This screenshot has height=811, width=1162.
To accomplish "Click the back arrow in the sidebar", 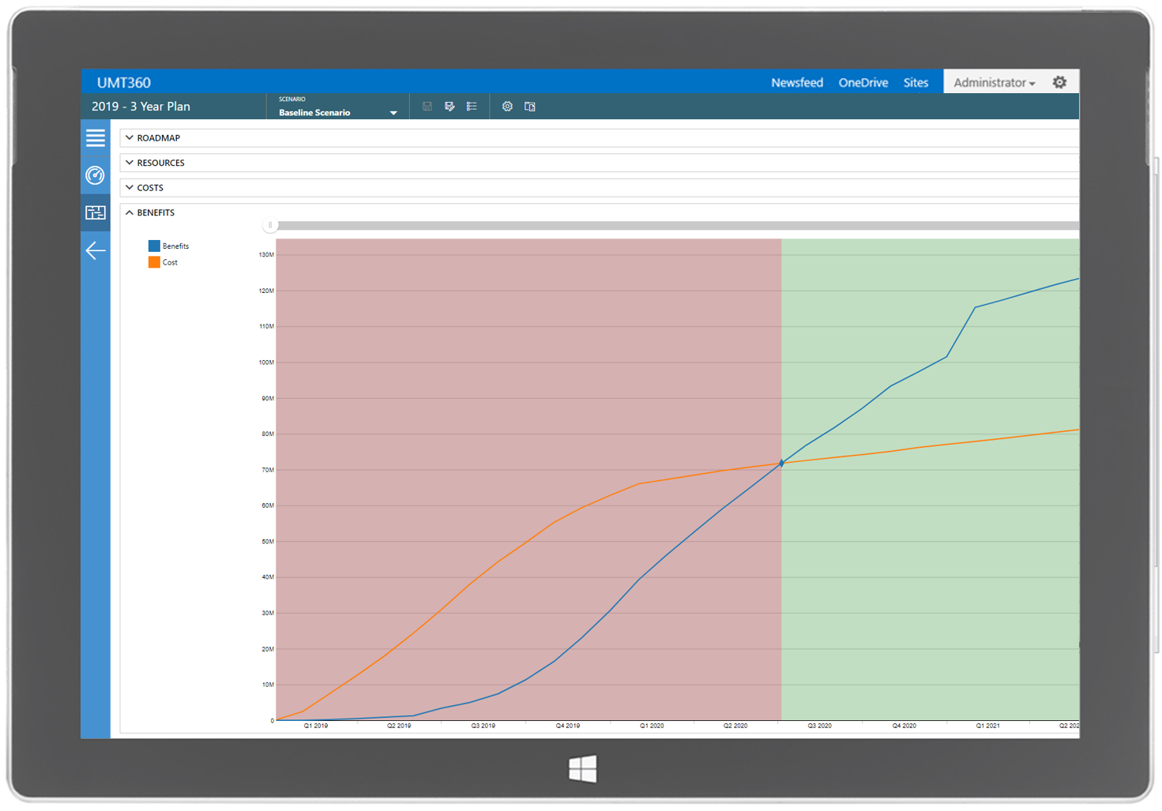I will 96,250.
